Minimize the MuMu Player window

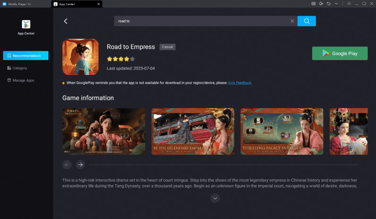point(357,4)
